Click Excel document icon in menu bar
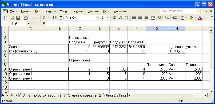215x104 pixels. pos(5,11)
